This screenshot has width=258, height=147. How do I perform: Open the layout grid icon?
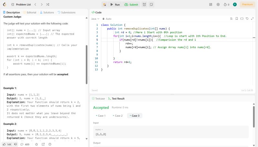coord(211,5)
